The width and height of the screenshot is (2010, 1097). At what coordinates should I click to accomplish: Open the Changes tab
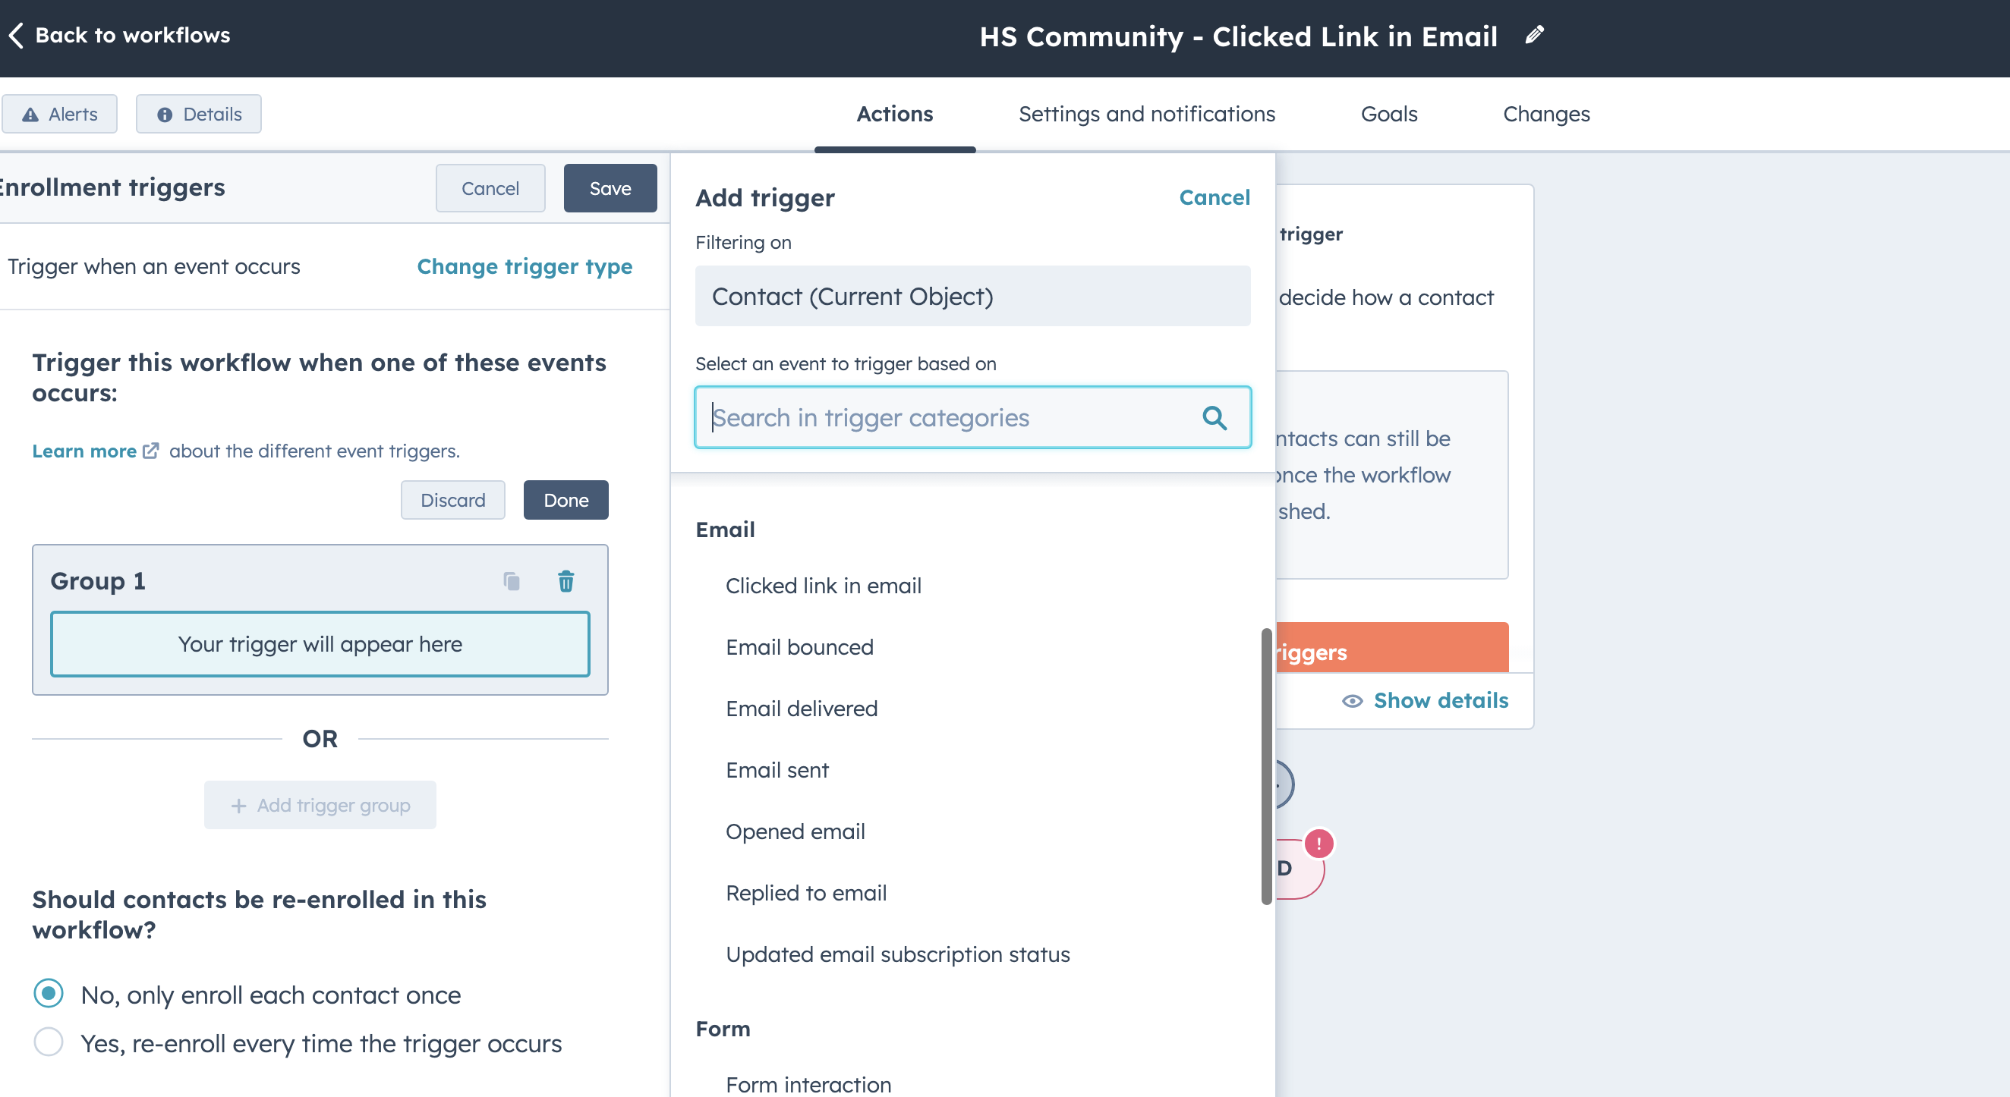tap(1546, 114)
